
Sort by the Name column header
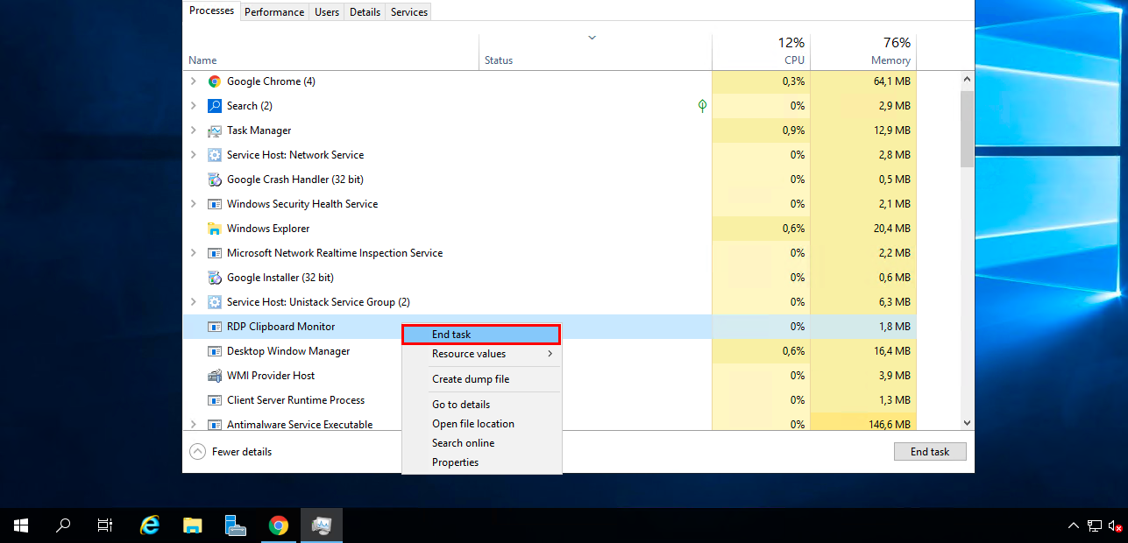pos(331,53)
